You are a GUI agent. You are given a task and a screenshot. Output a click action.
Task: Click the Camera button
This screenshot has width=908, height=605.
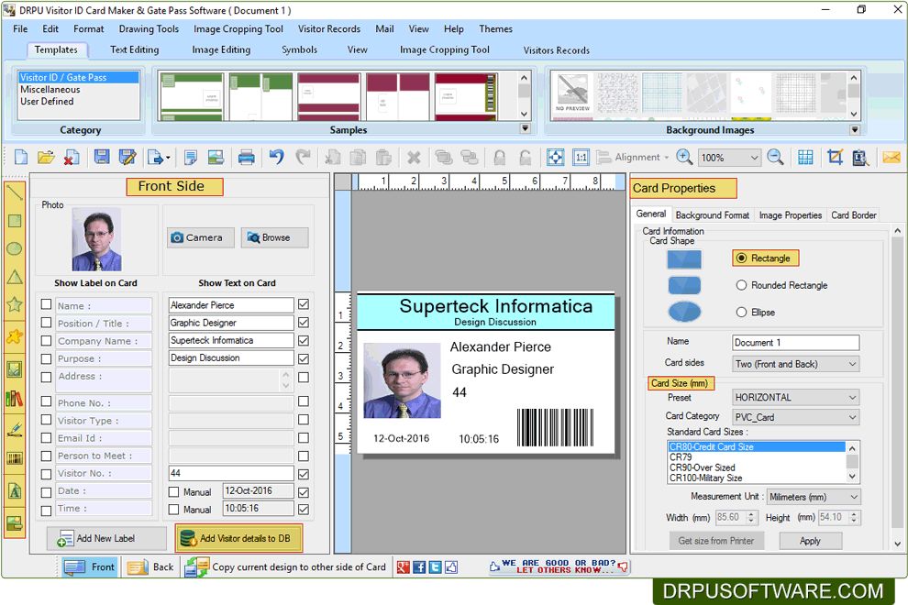[x=200, y=237]
